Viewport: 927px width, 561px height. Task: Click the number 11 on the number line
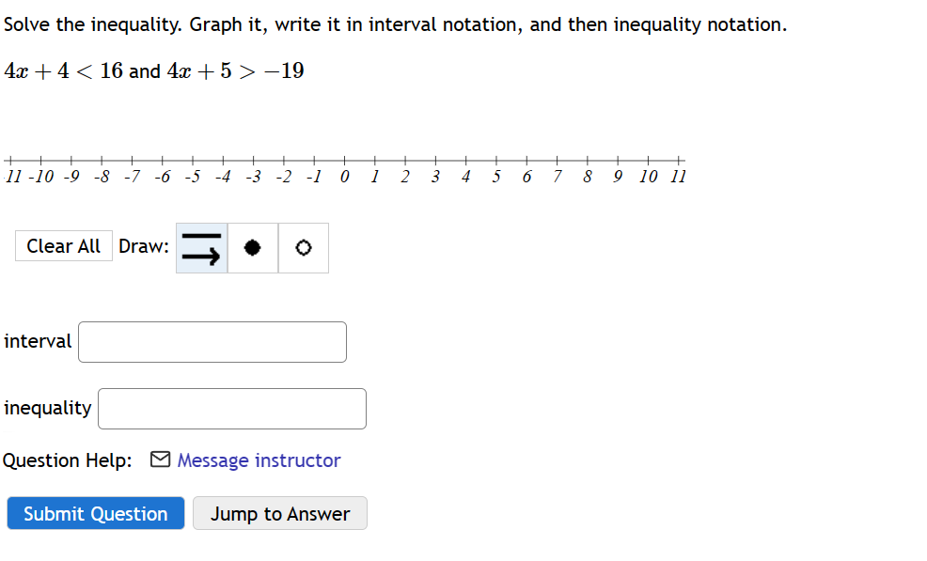[679, 177]
